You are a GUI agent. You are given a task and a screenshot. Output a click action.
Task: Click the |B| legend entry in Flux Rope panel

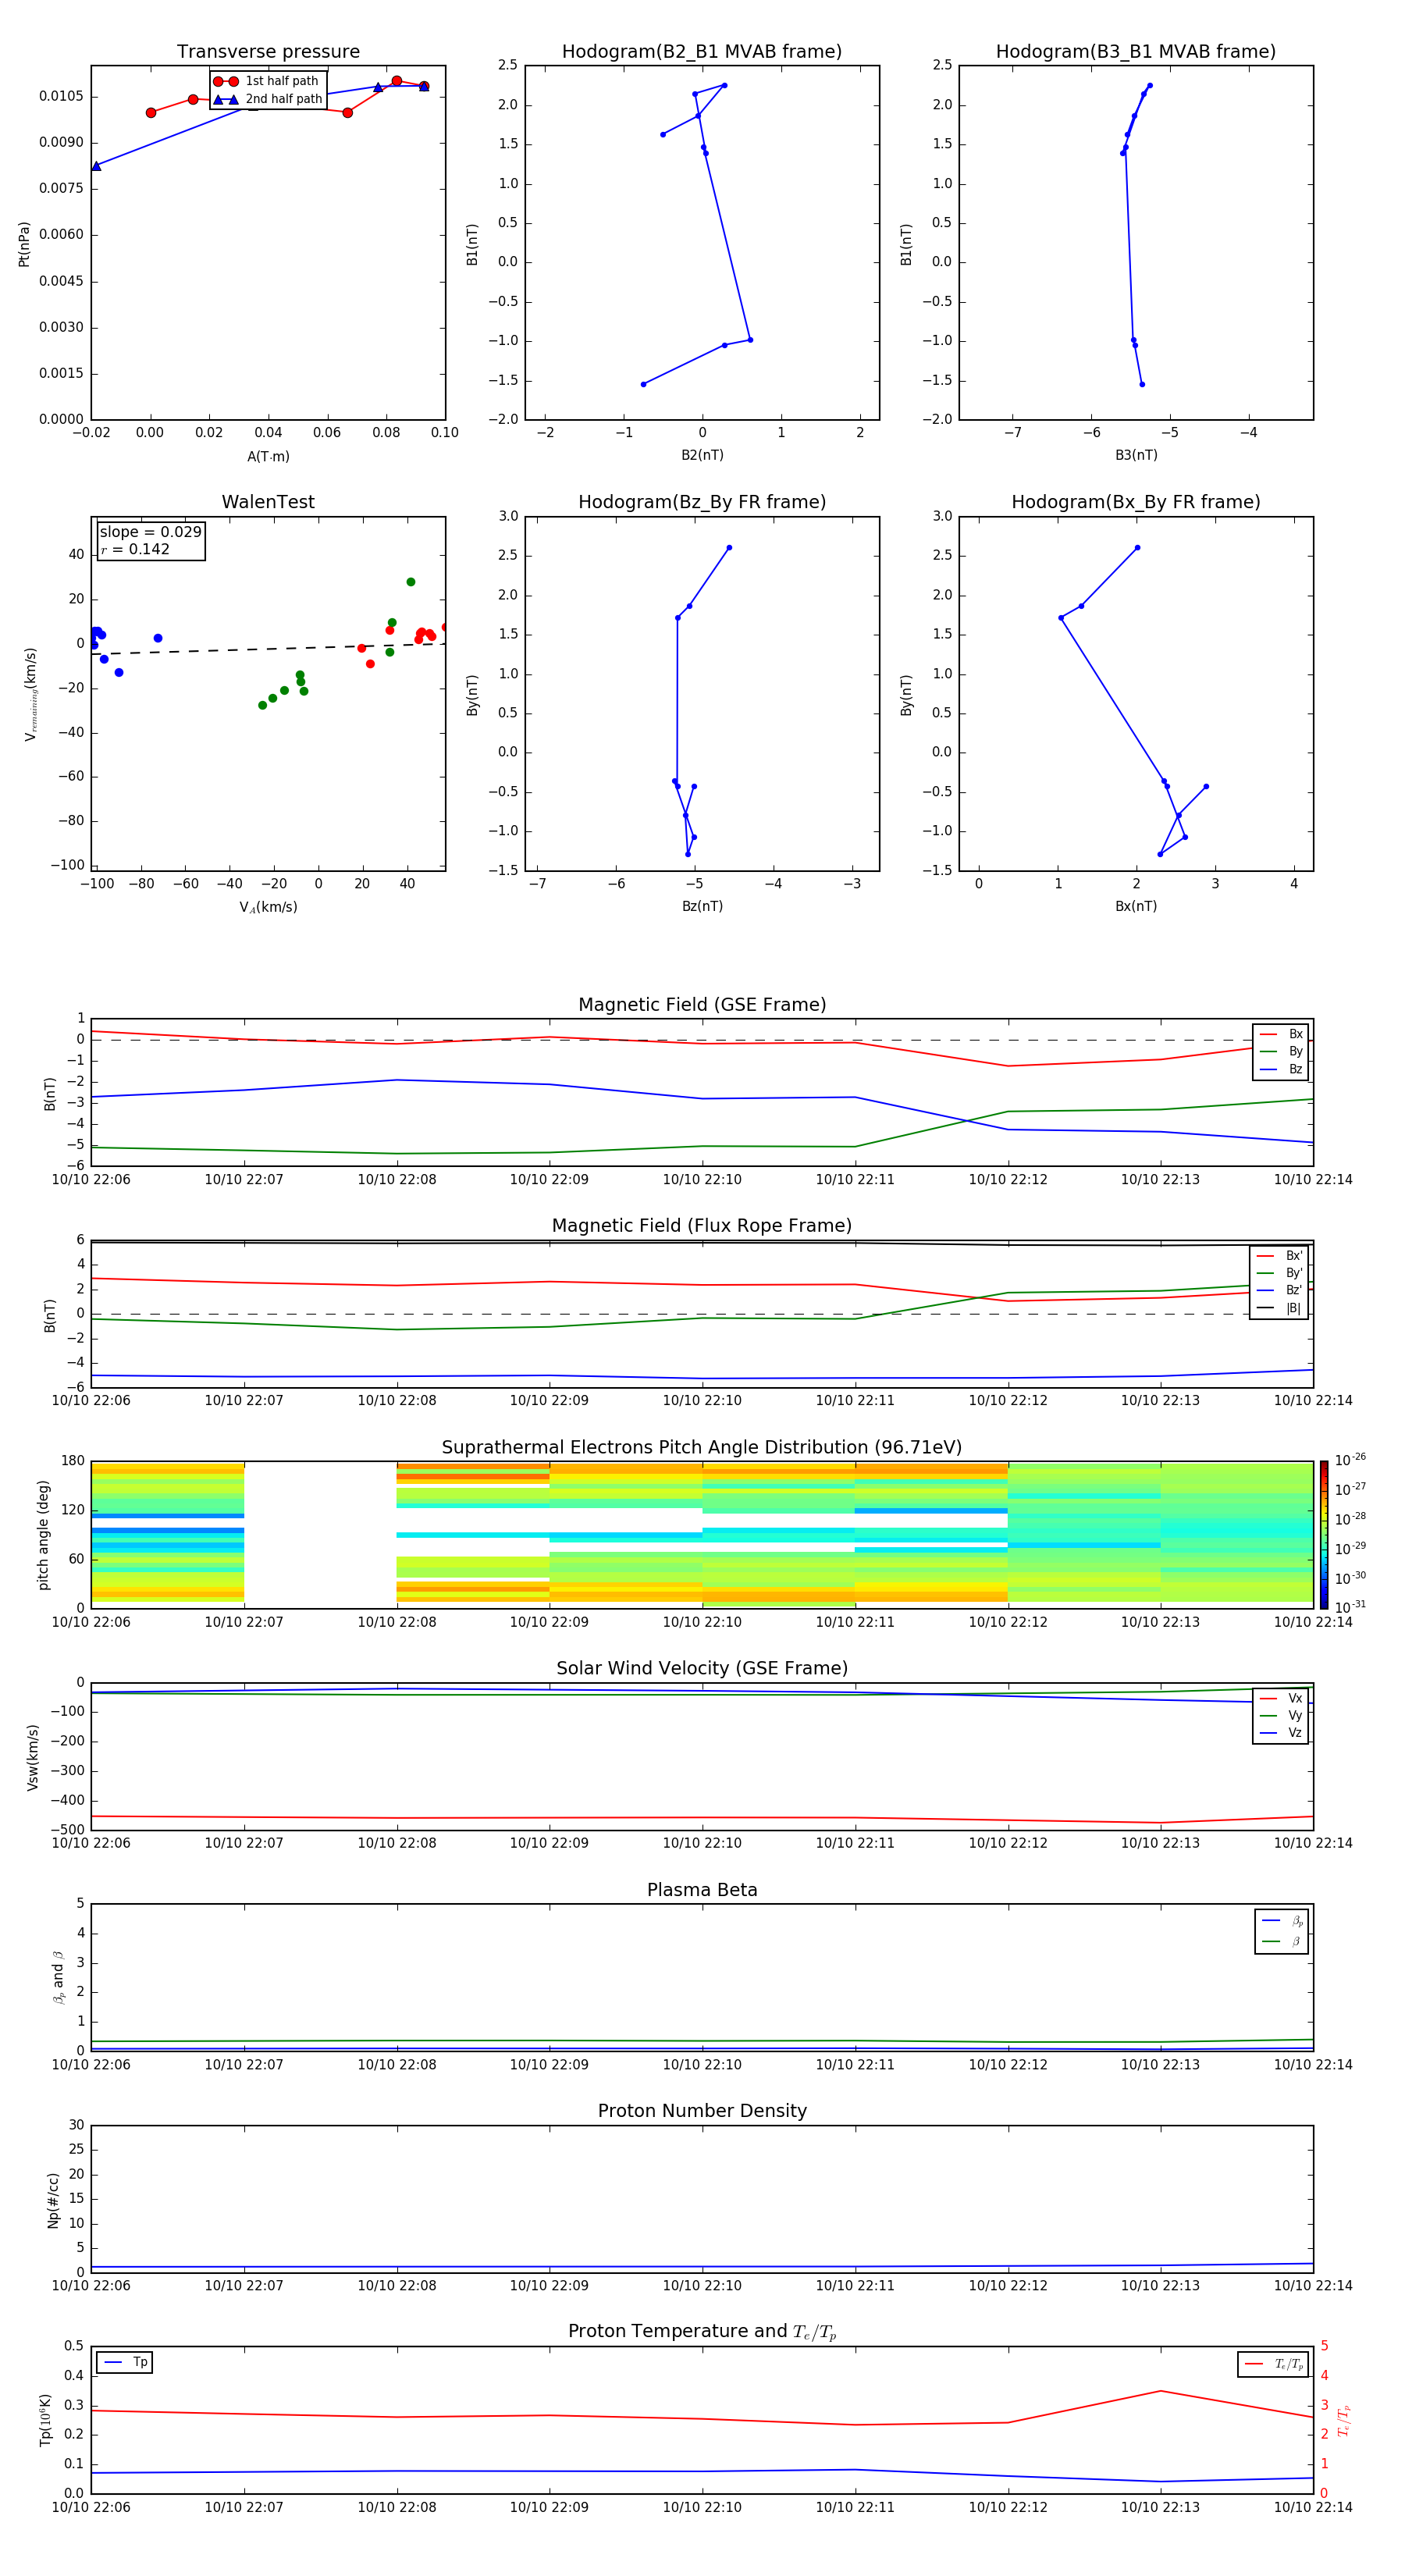[1279, 1308]
